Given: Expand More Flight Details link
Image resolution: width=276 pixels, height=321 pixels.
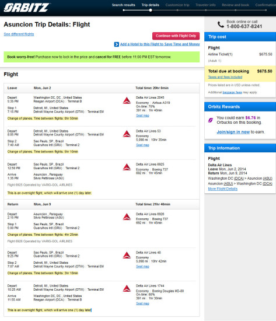Looking at the screenshot, I should (223, 189).
